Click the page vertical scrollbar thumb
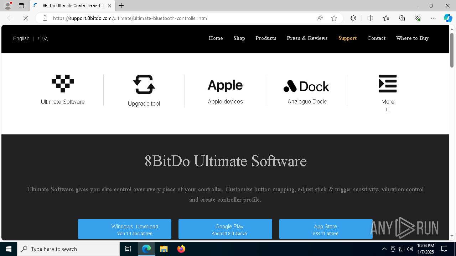 tap(452, 50)
